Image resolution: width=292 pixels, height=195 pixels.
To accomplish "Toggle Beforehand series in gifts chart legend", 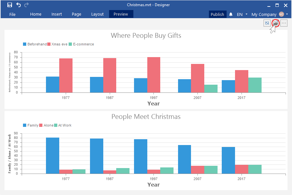I will (35, 44).
